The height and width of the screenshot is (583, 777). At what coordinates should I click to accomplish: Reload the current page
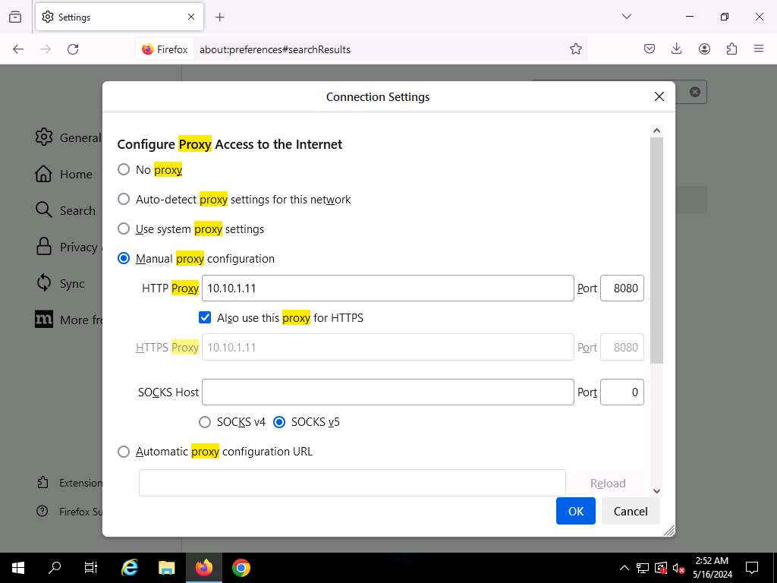tap(73, 49)
